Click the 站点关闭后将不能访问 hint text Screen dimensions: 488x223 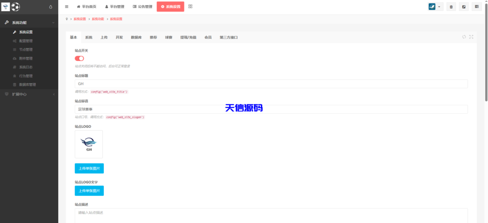[102, 66]
